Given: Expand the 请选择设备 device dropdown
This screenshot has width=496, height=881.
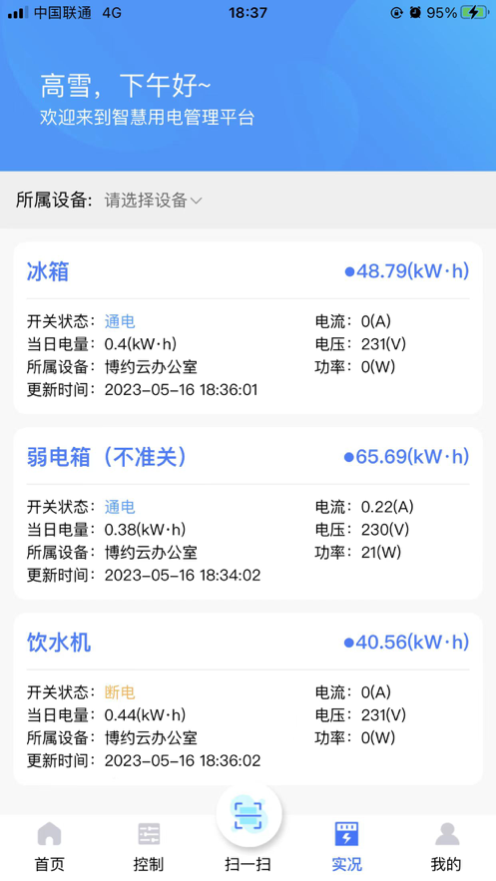Looking at the screenshot, I should (x=153, y=200).
